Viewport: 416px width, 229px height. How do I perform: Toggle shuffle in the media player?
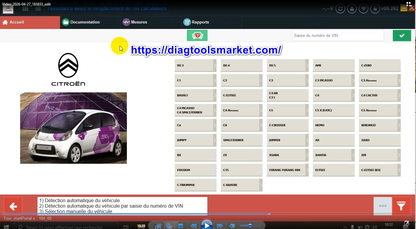coord(158,226)
